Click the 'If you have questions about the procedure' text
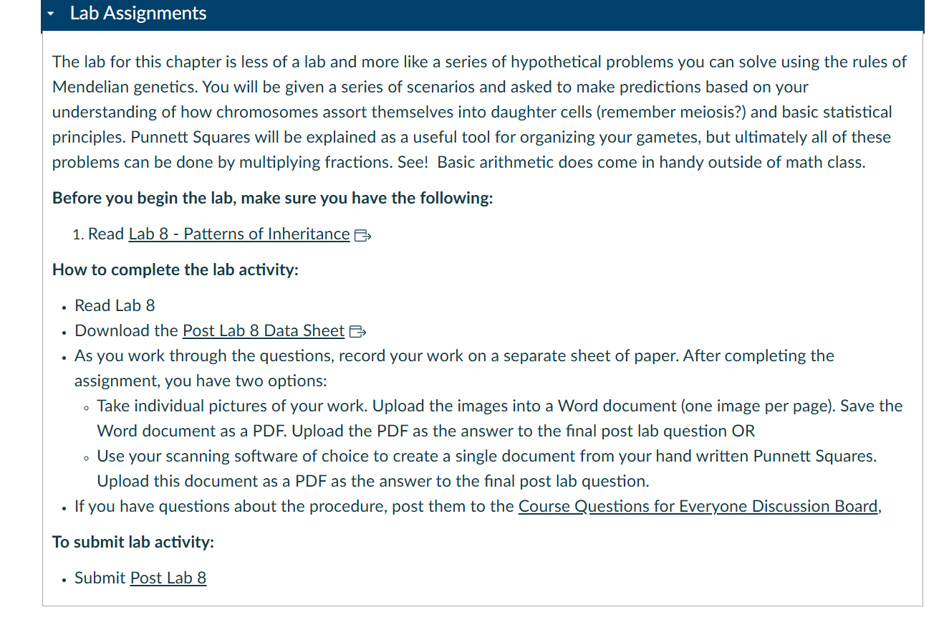 click(x=294, y=507)
